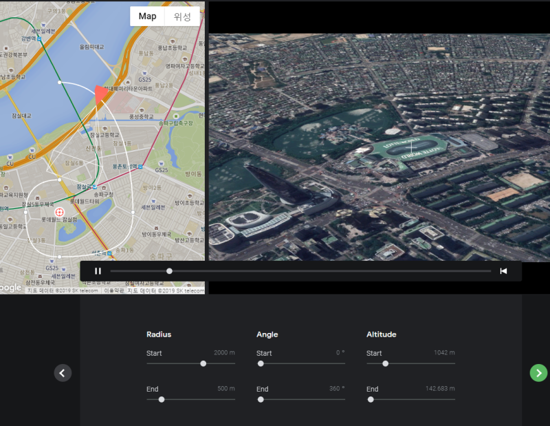Image resolution: width=550 pixels, height=426 pixels.
Task: Open the 이용약관 terms link on map
Action: (114, 290)
